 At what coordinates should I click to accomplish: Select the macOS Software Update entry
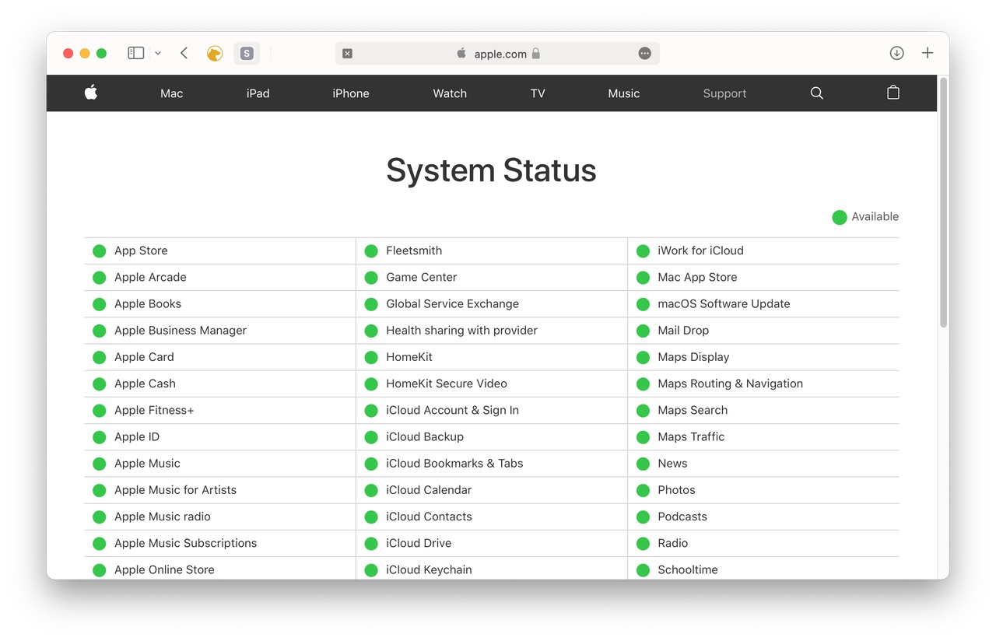click(724, 304)
